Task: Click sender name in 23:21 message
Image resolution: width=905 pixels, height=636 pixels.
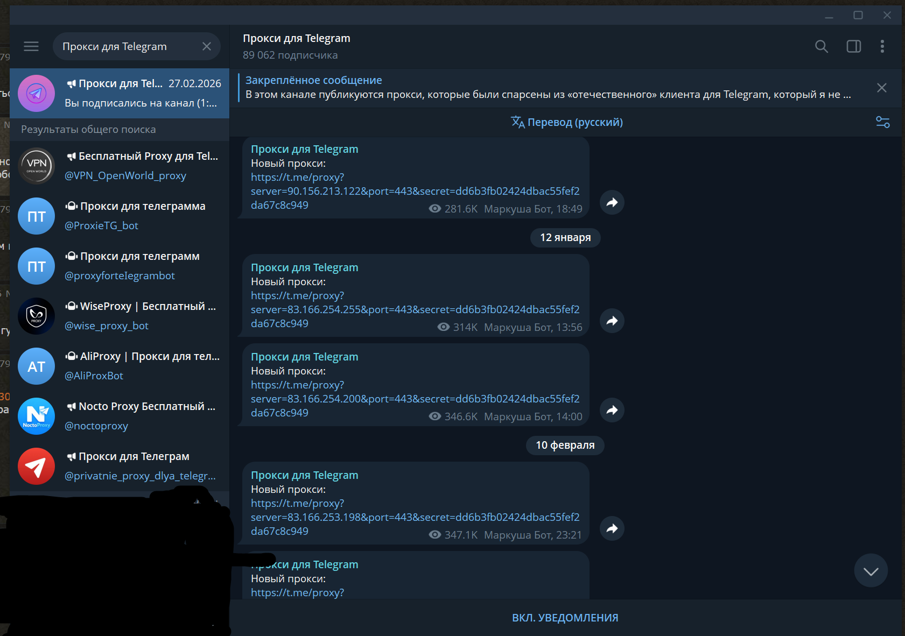Action: [x=305, y=475]
